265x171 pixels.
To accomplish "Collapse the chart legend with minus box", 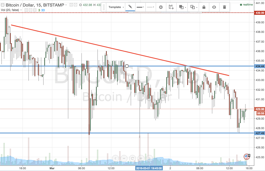I will click(x=2, y=5).
